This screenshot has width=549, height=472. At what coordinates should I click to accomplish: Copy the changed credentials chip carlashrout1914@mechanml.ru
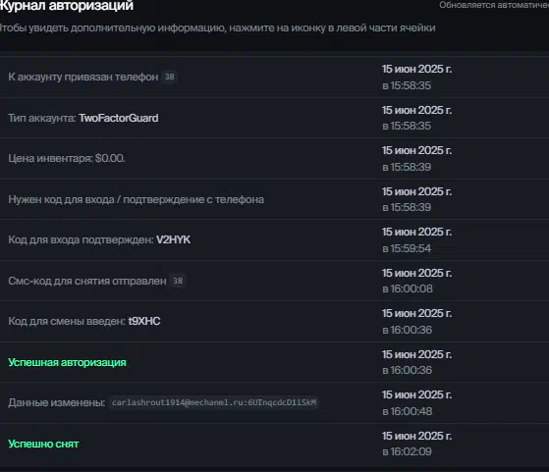214,402
